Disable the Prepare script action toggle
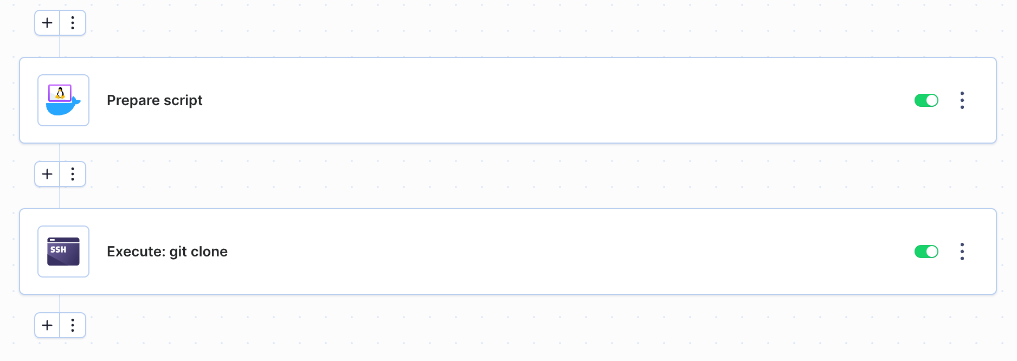1017x361 pixels. (x=926, y=100)
